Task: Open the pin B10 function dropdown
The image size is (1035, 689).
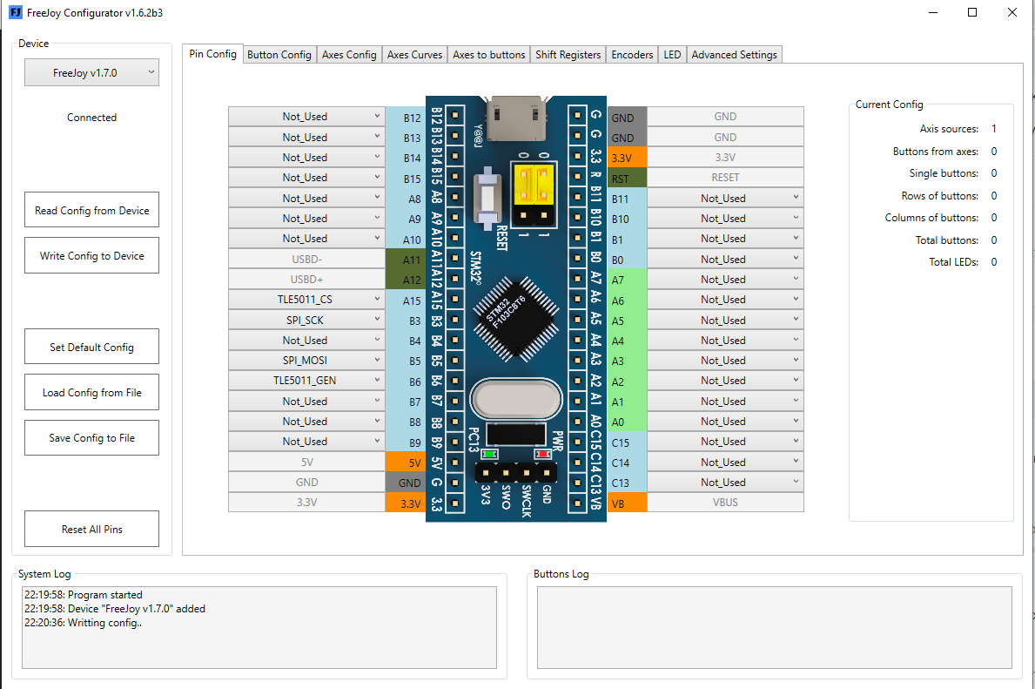Action: [x=725, y=218]
